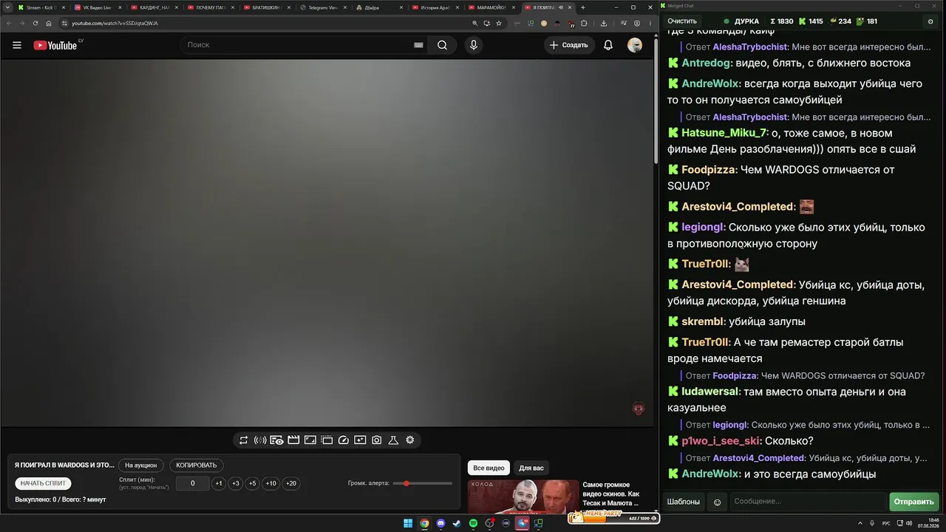Image resolution: width=946 pixels, height=532 pixels.
Task: Click the split minutes input field
Action: 193,483
